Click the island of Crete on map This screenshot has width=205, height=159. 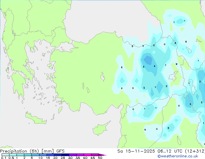(36, 118)
